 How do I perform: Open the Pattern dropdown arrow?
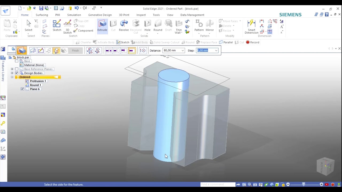click(199, 33)
